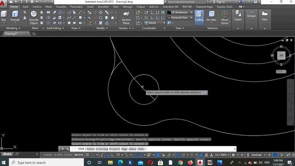This screenshot has width=295, height=166.
Task: Open the Unsaved View dropdown
Action: [180, 18]
